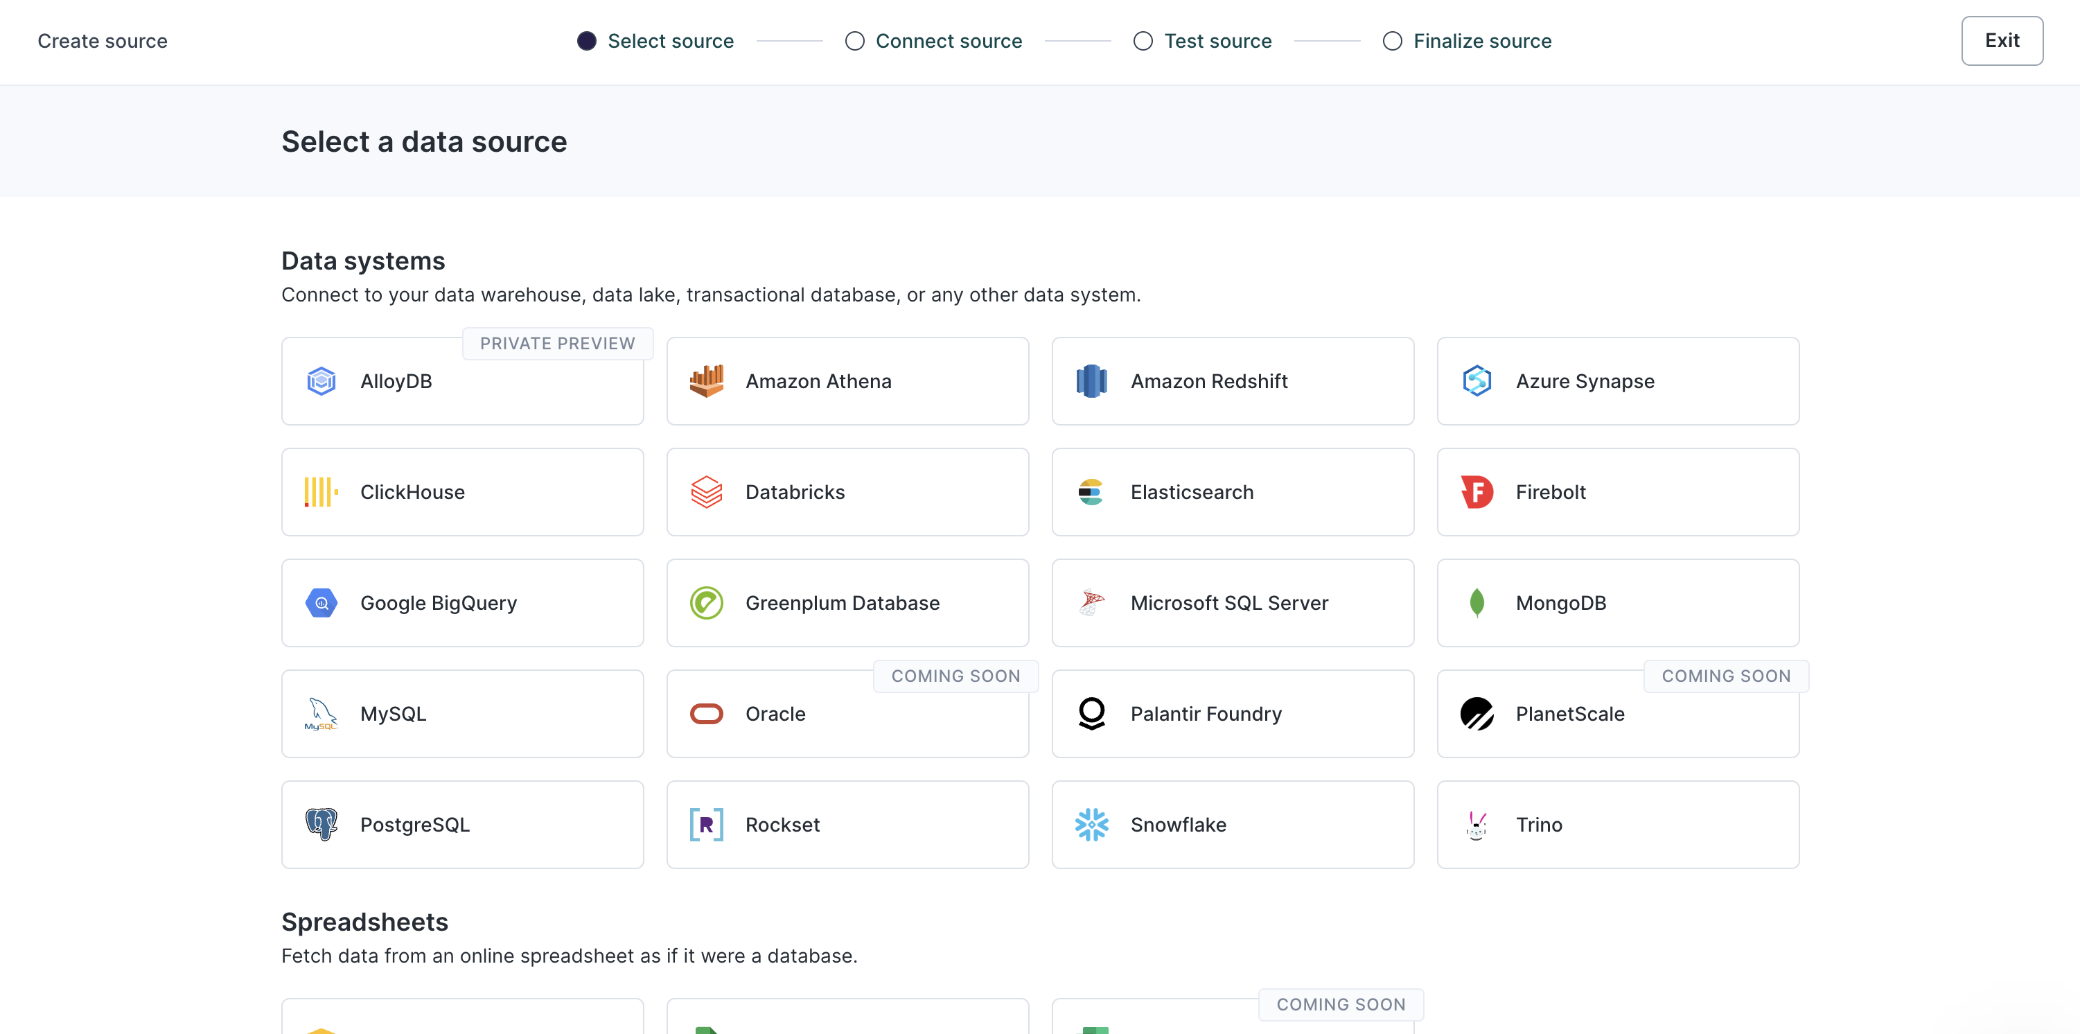2080x1034 pixels.
Task: Click the Spreadsheets section heading
Action: point(365,922)
